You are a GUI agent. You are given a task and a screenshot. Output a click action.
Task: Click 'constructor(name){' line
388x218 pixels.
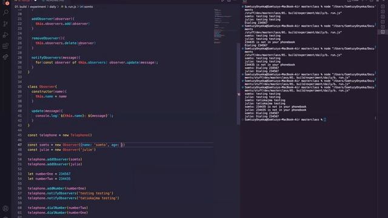point(49,91)
